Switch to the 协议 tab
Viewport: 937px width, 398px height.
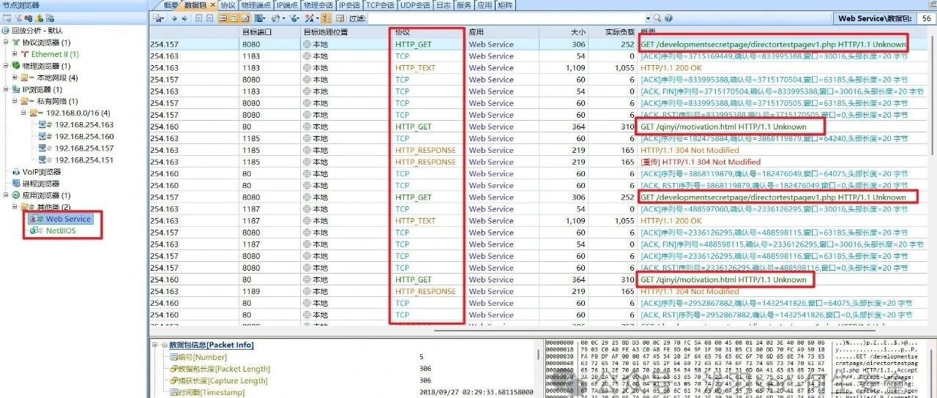click(228, 5)
